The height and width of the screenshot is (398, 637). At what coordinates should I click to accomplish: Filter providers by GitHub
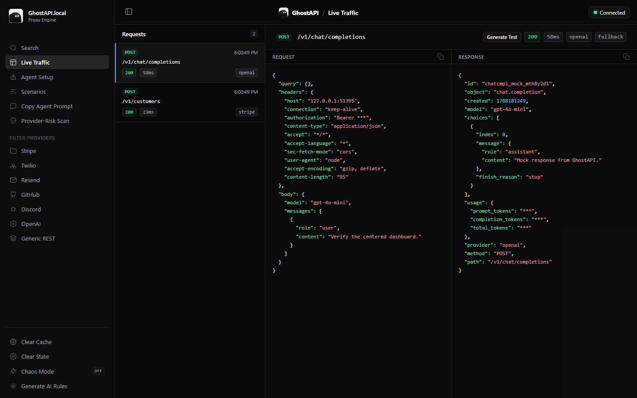coord(57,195)
